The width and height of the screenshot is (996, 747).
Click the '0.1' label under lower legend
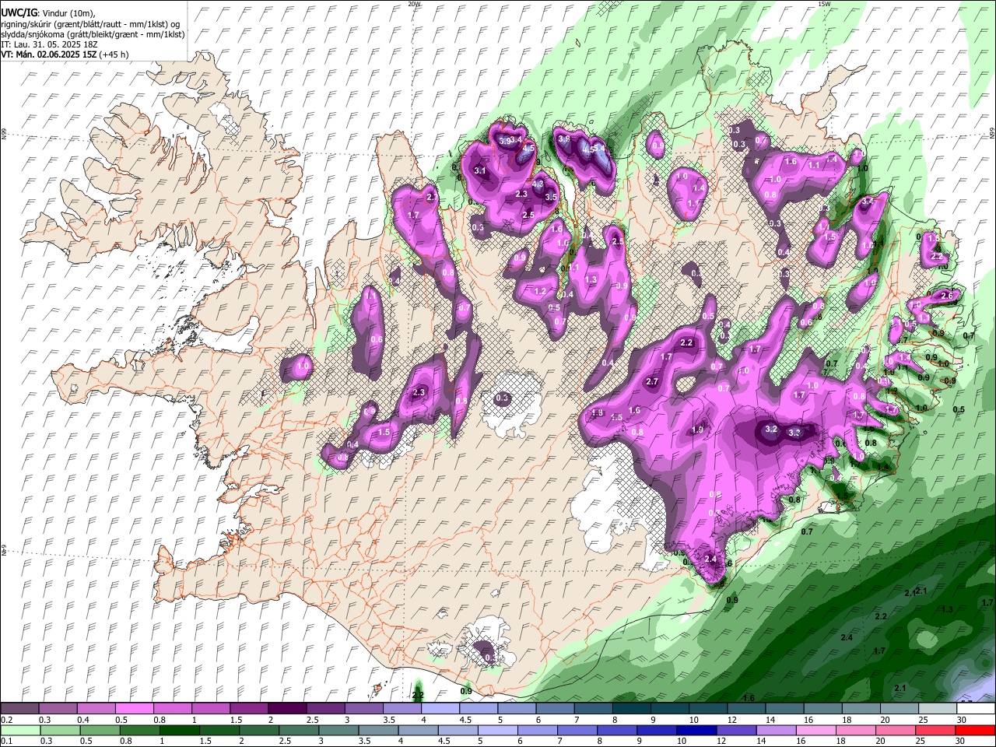(5, 742)
